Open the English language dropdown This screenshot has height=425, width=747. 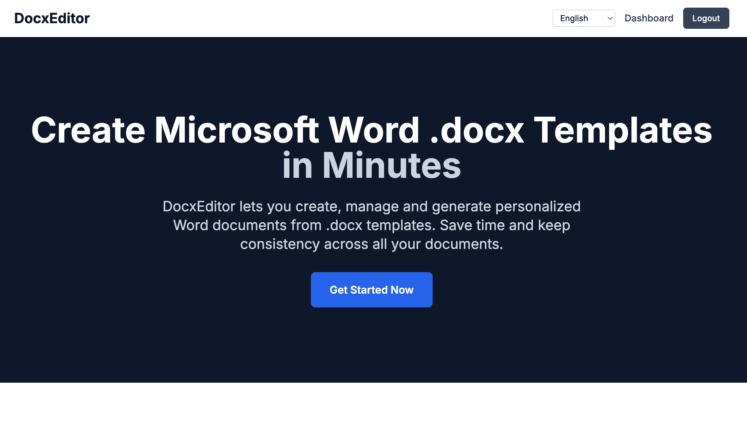[583, 18]
